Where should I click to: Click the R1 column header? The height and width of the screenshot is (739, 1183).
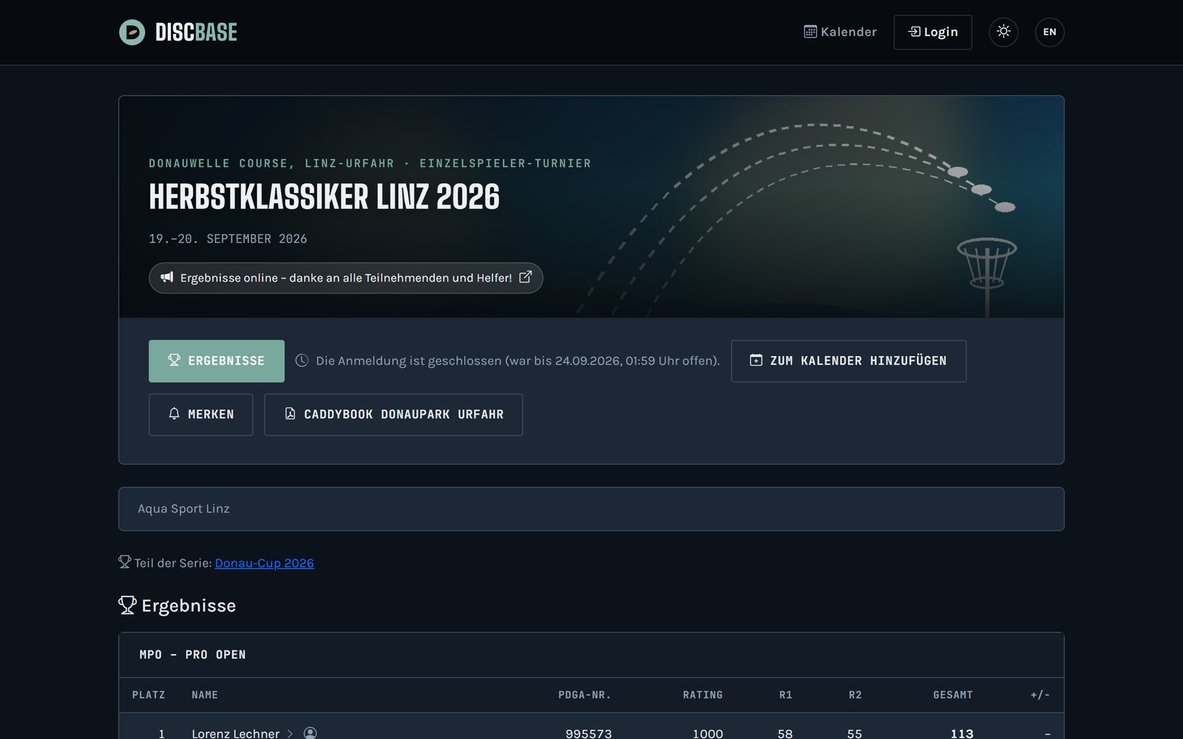[786, 695]
